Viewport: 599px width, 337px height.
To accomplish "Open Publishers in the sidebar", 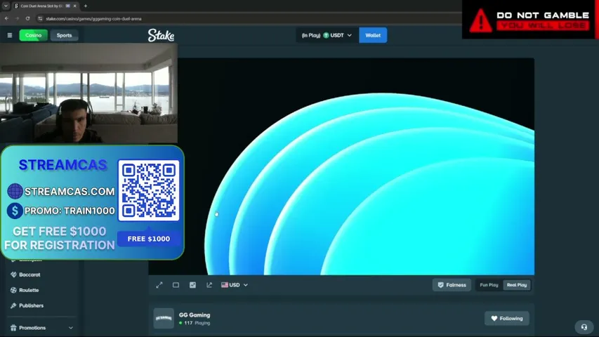I will pos(32,305).
